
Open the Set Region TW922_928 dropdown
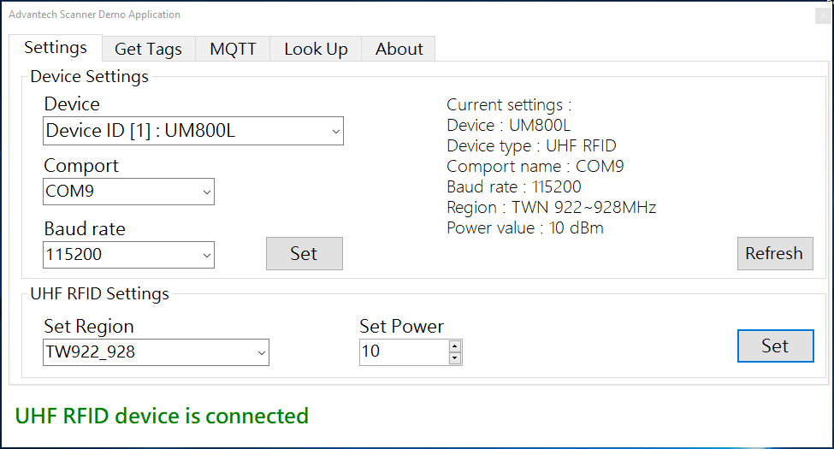click(x=156, y=352)
